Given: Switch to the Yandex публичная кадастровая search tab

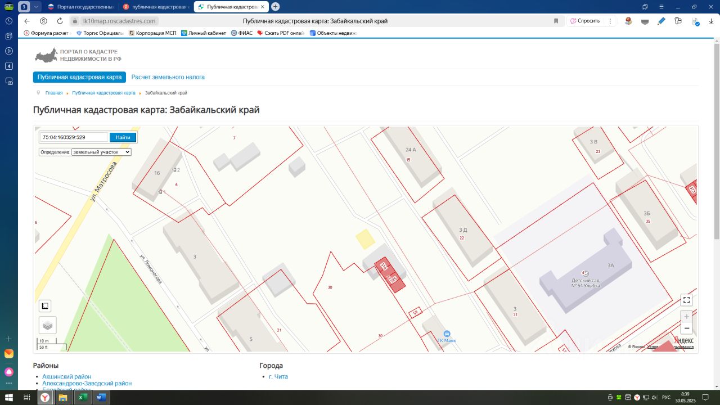Looking at the screenshot, I should 155,7.
